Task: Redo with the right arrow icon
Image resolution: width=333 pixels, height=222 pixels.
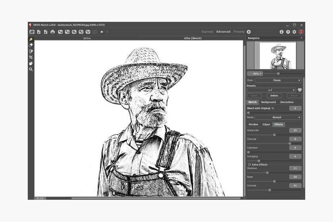Action: pos(107,32)
